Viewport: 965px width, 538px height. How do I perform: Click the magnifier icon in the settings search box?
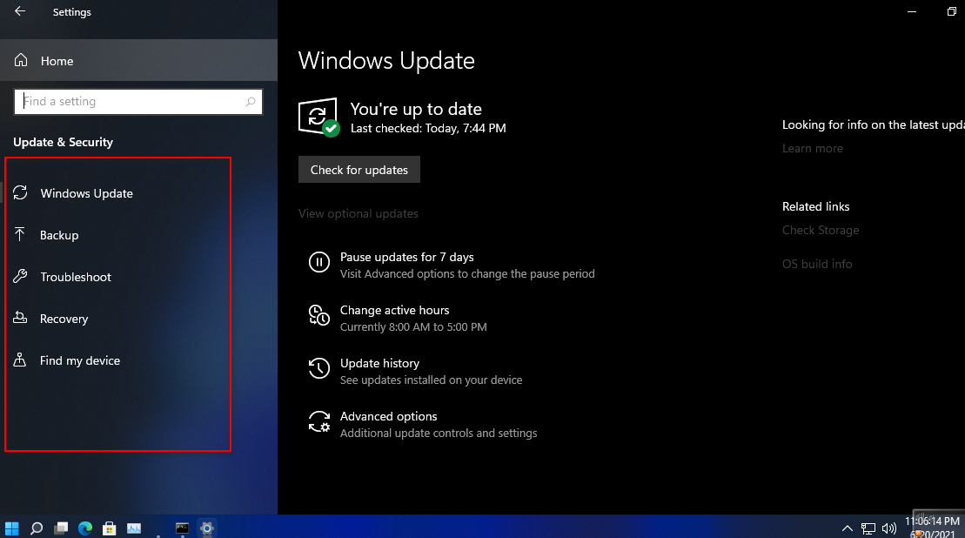point(251,102)
